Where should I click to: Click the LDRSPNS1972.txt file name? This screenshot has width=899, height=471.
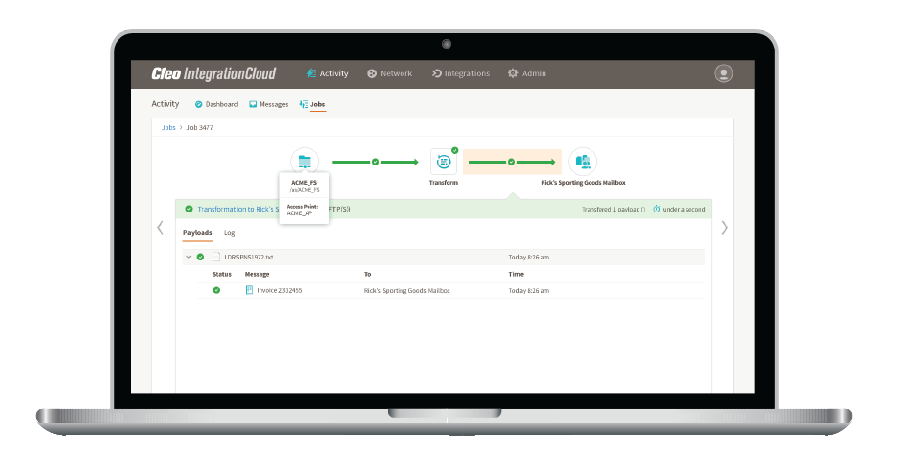[249, 258]
